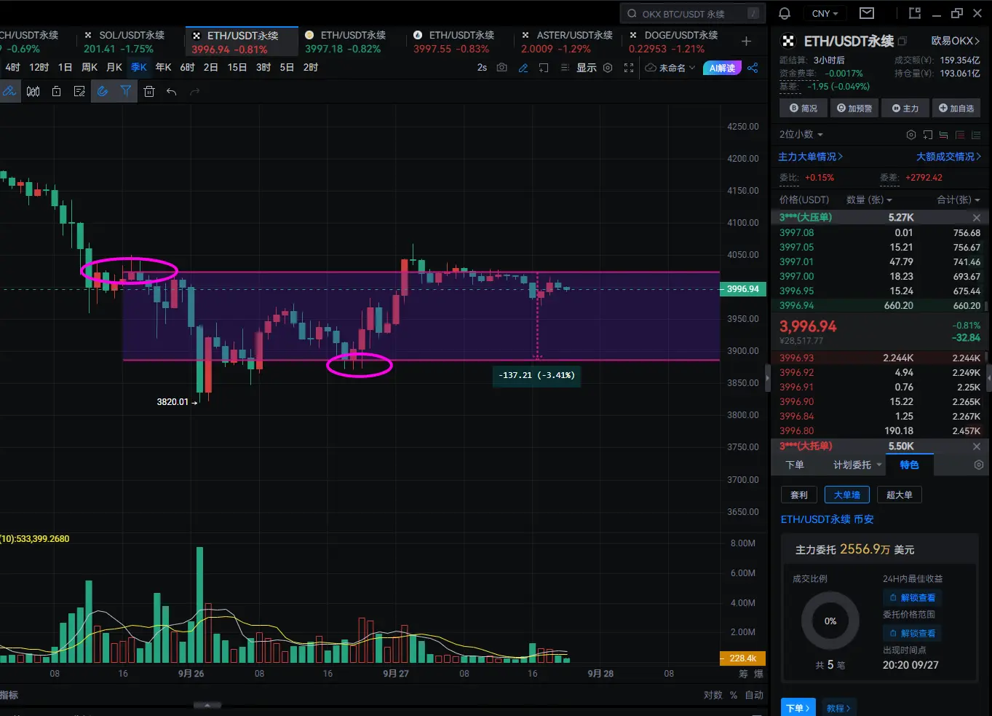Open the order book settings hexagon
Viewport: 992px width, 716px height.
[x=910, y=135]
